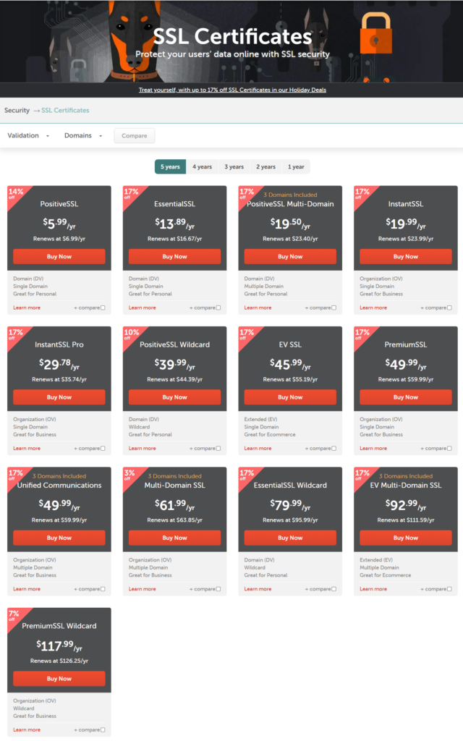
Task: Learn more about Unified Communications
Action: pyautogui.click(x=27, y=589)
